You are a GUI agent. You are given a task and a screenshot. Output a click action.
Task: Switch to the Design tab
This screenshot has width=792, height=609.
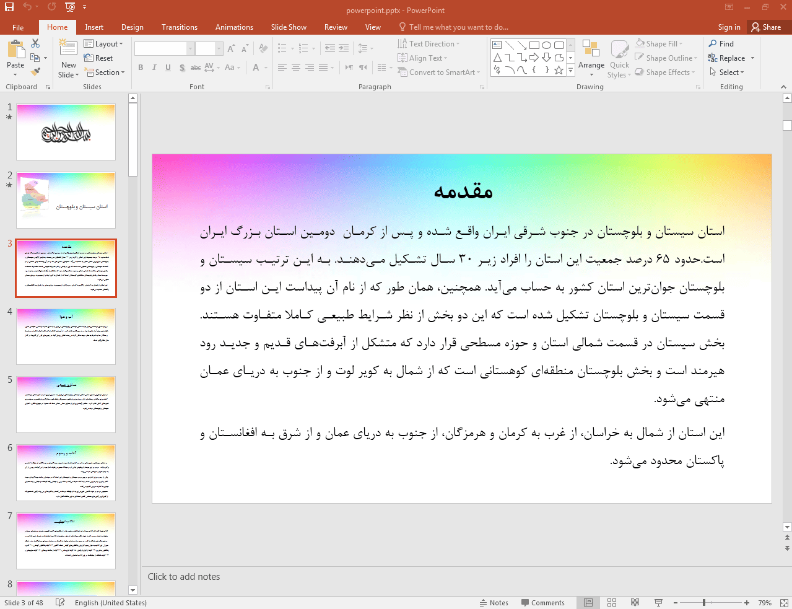tap(133, 27)
